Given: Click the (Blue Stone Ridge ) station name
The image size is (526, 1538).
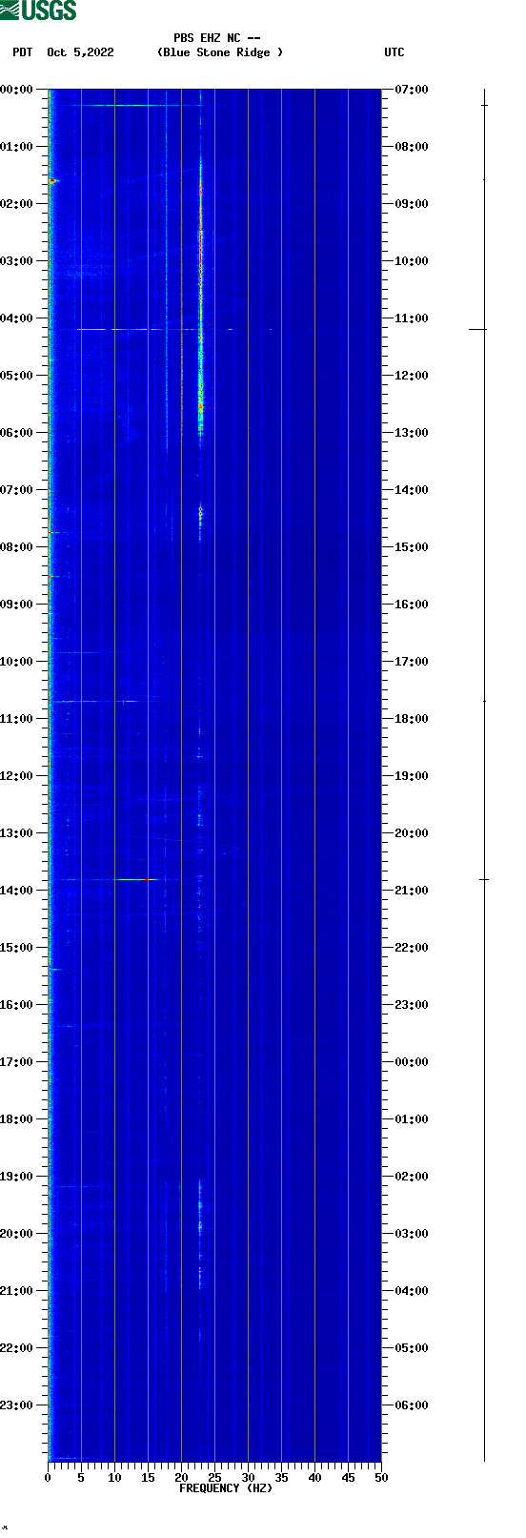Looking at the screenshot, I should (220, 52).
